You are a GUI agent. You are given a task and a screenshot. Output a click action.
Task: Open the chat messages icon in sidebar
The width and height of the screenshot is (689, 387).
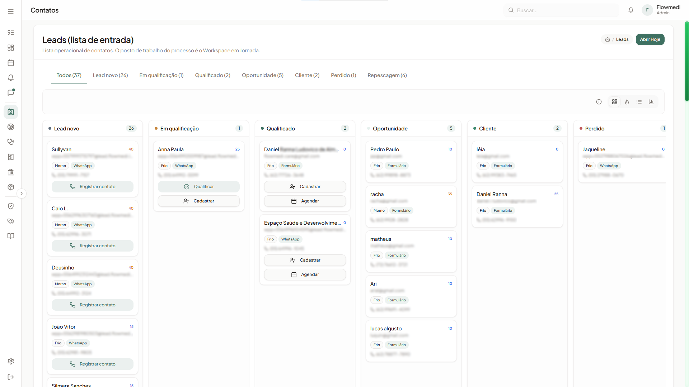[11, 93]
